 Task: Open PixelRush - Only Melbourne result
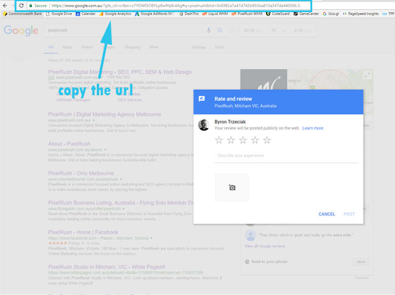81,174
